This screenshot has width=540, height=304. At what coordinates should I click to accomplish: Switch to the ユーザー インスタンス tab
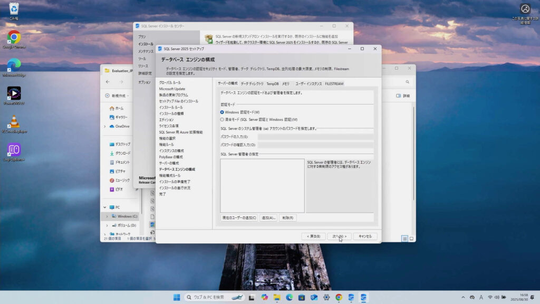(x=308, y=84)
